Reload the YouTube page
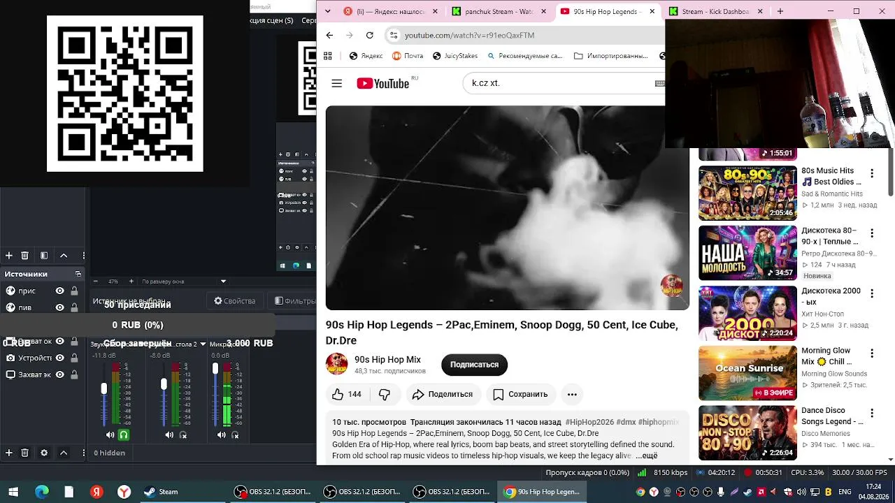This screenshot has width=895, height=503. tap(370, 35)
